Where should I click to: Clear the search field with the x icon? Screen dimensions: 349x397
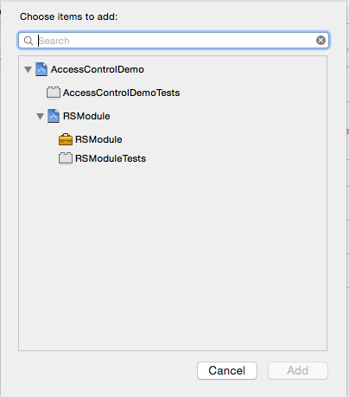(320, 40)
